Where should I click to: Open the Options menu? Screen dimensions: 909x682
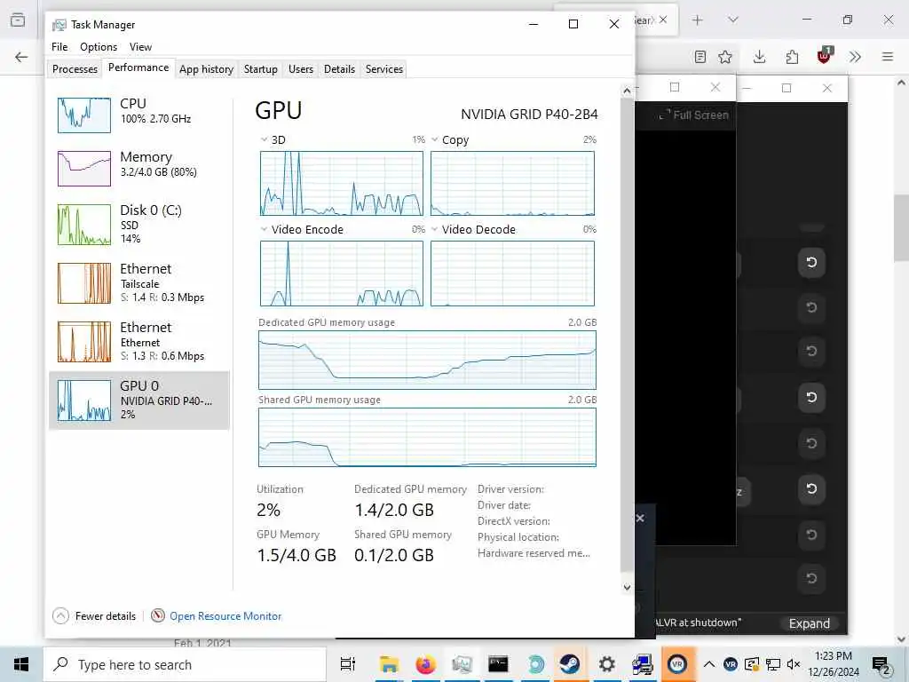pos(99,47)
